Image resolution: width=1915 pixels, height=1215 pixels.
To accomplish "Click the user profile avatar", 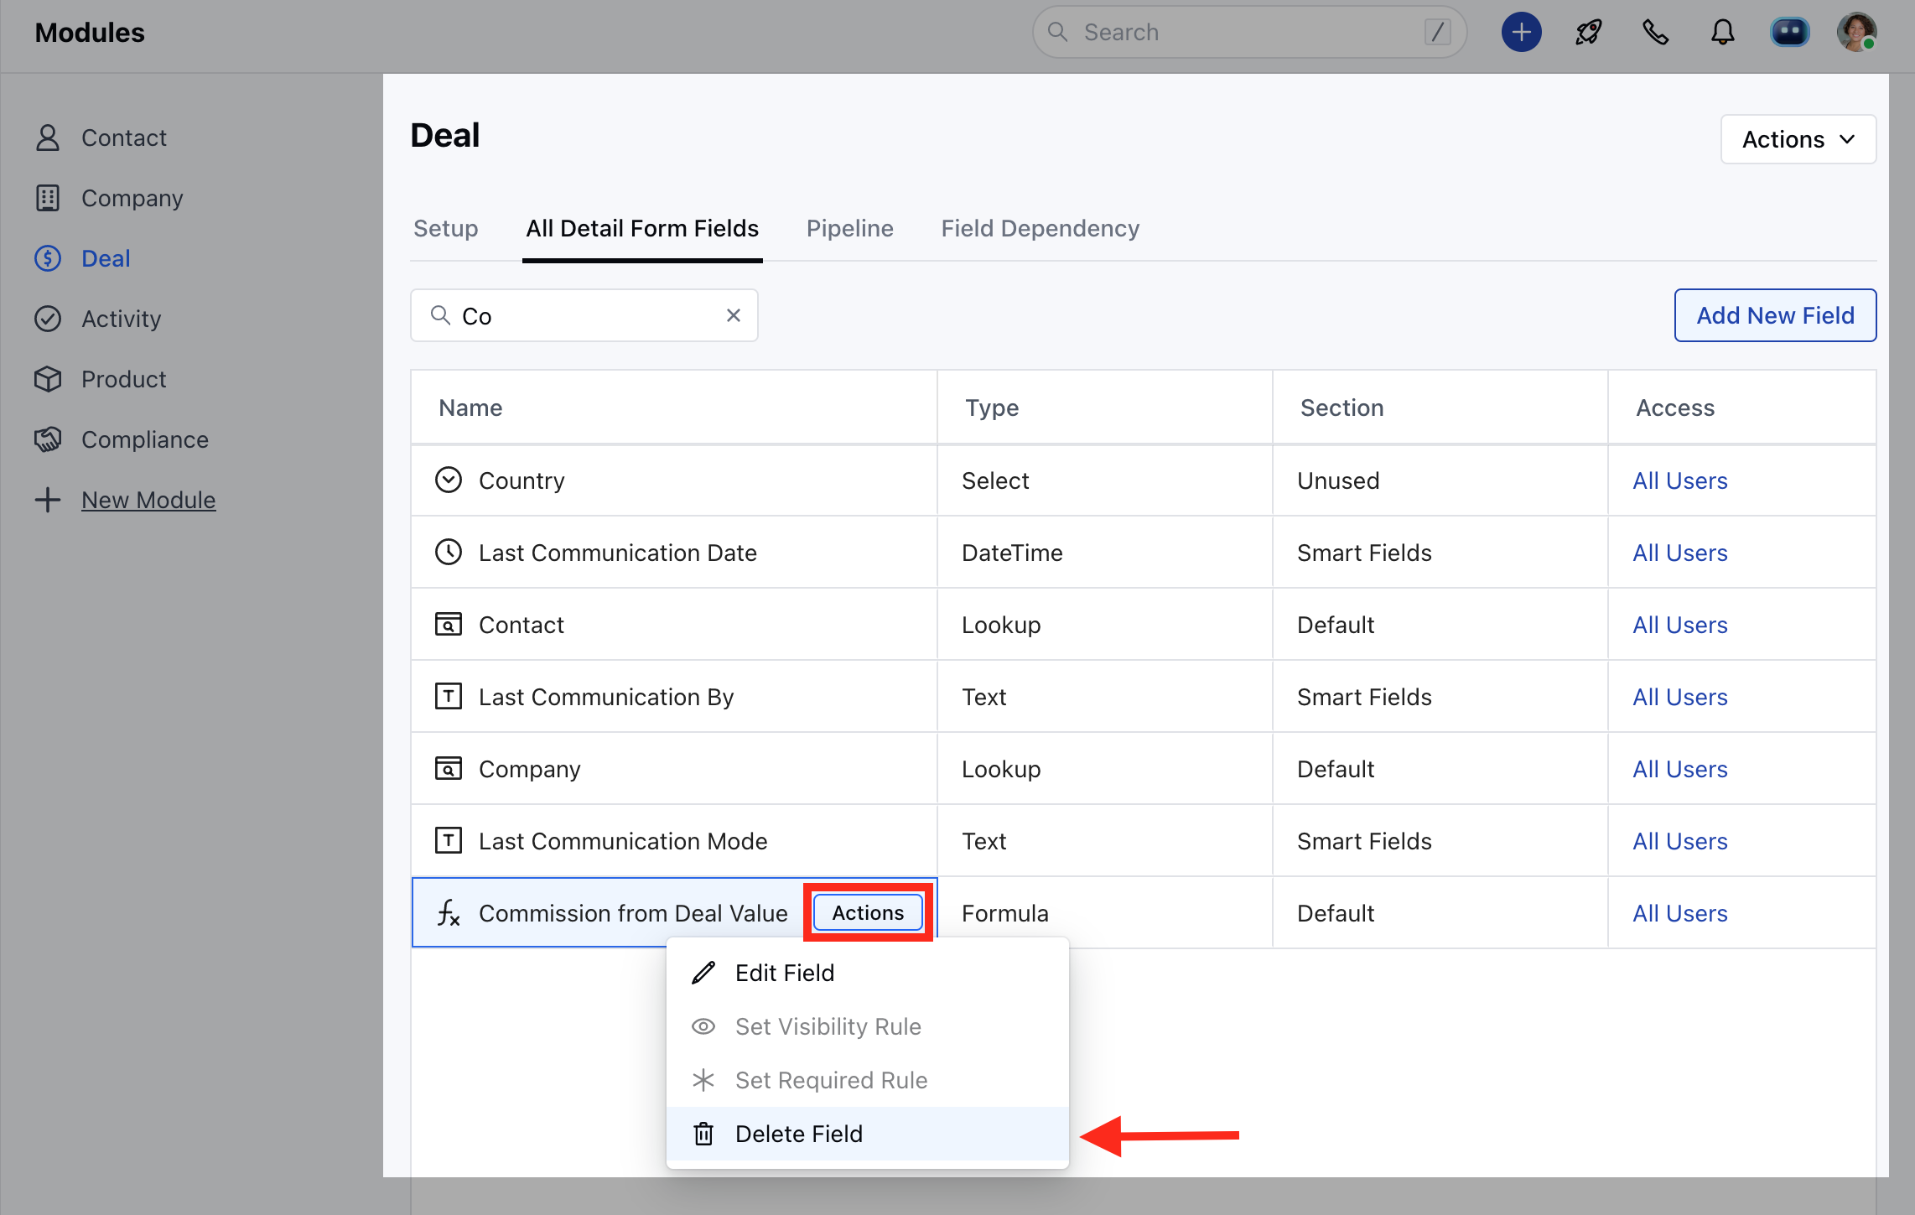I will click(1856, 33).
